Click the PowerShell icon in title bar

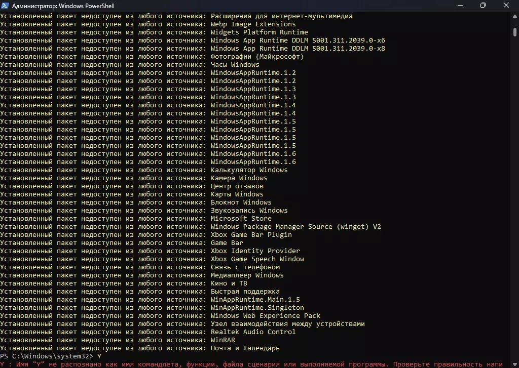5,6
